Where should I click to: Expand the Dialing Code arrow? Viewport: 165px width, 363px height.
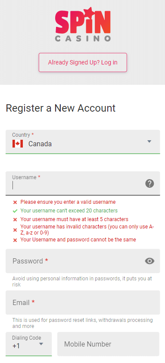tap(41, 344)
